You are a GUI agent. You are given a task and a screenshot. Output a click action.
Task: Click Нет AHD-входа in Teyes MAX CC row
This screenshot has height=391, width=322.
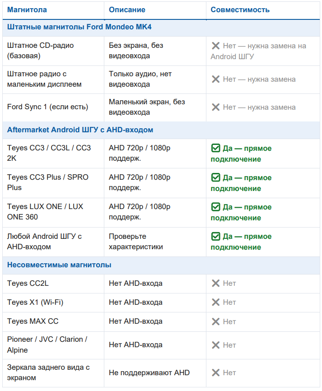pyautogui.click(x=135, y=321)
